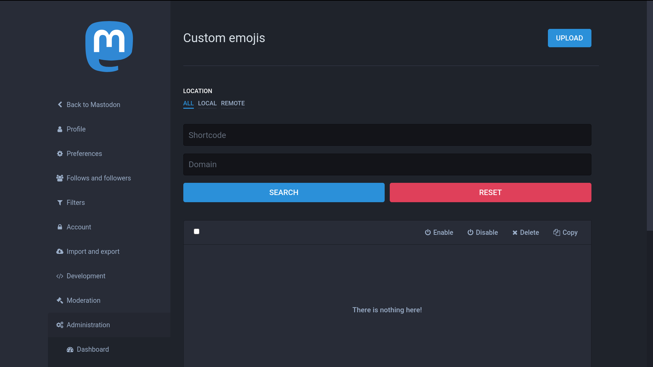Collapse the Administration menu section

pos(88,325)
